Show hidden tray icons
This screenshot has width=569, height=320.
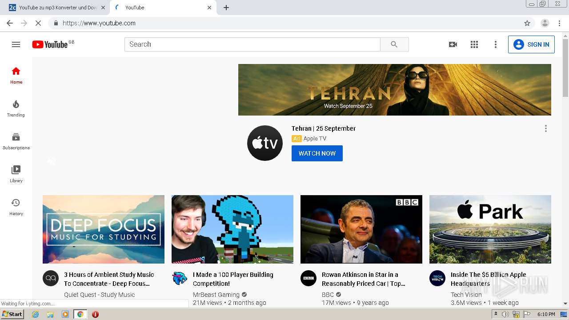(496, 314)
